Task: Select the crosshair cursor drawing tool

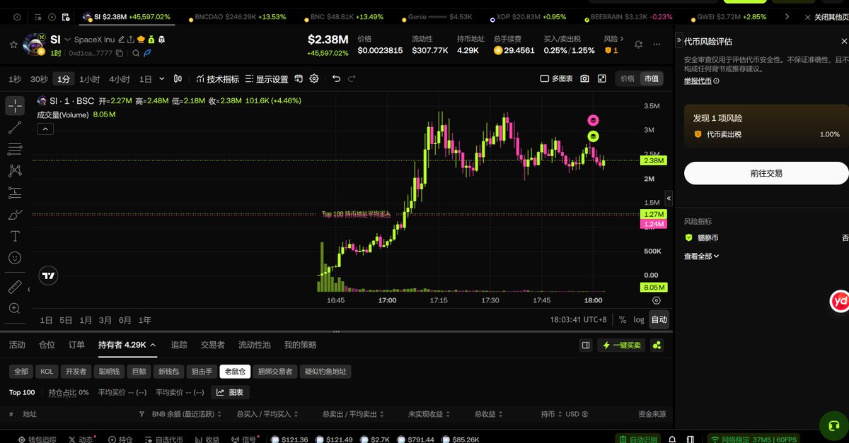Action: (x=15, y=106)
